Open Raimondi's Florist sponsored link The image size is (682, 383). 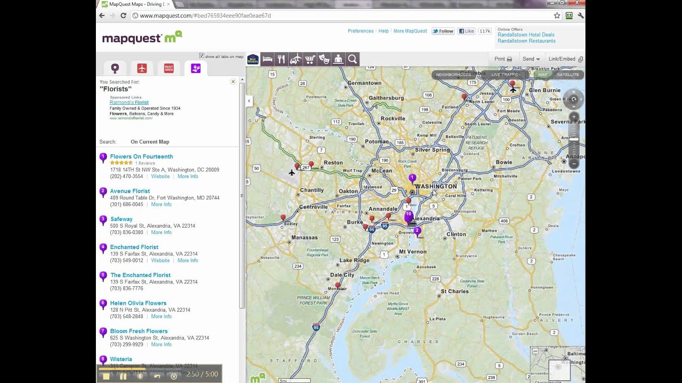pyautogui.click(x=129, y=102)
